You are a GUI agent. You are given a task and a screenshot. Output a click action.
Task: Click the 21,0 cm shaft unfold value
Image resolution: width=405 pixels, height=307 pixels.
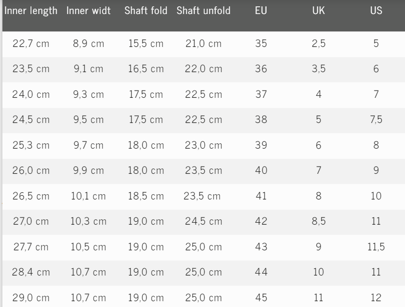[x=203, y=44]
